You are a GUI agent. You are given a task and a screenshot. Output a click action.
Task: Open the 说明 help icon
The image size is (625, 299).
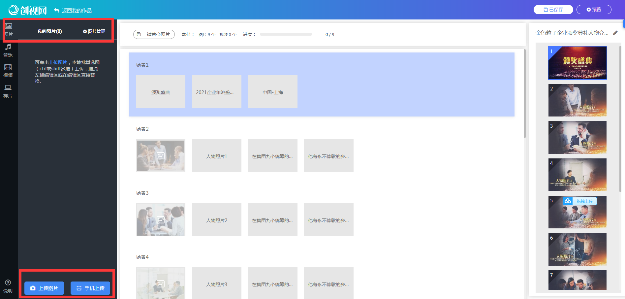(x=8, y=286)
